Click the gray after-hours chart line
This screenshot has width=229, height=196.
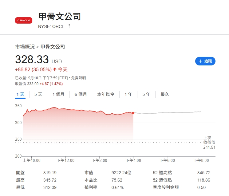(167, 112)
